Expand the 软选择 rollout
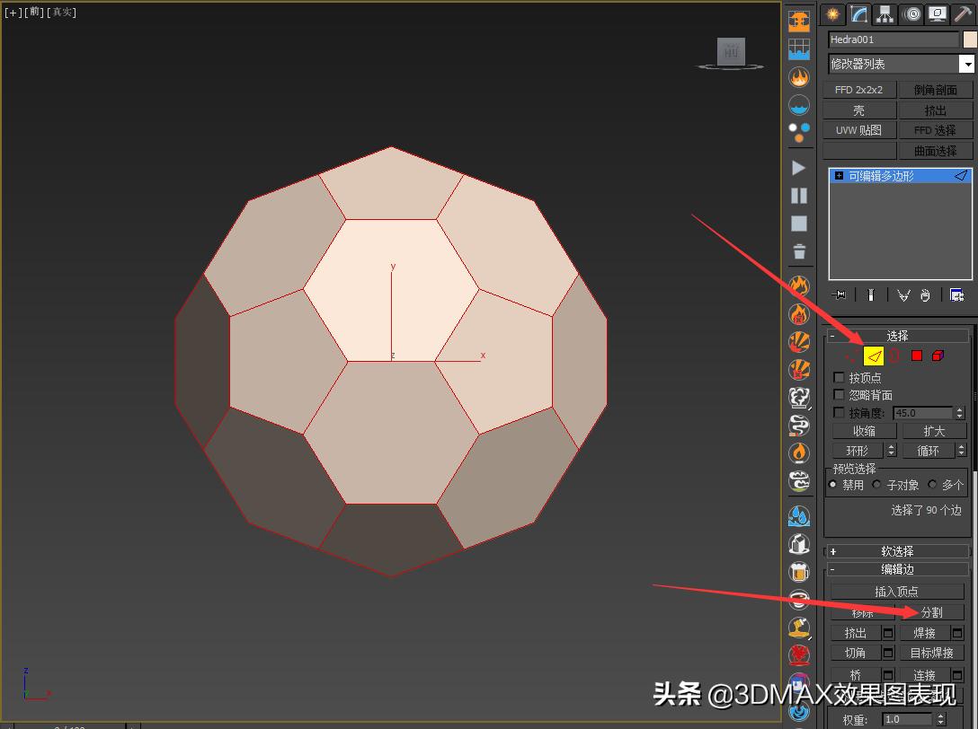978x729 pixels. pos(897,550)
